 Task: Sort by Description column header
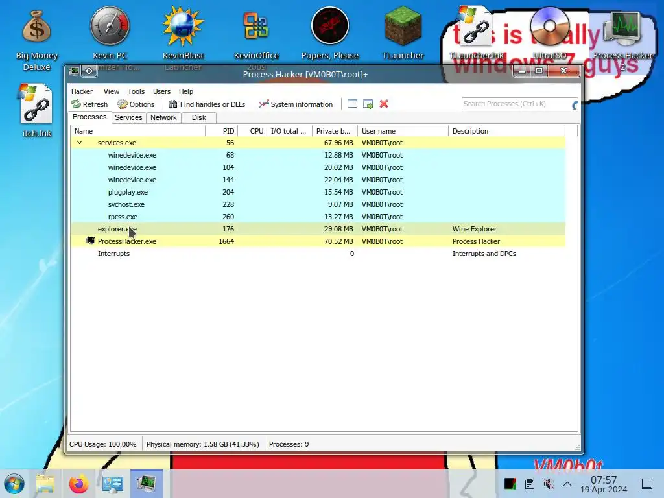[x=507, y=131]
